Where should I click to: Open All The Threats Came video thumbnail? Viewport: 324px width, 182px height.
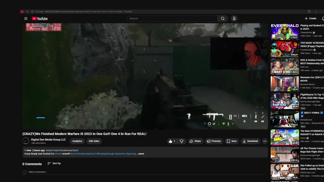(x=285, y=155)
